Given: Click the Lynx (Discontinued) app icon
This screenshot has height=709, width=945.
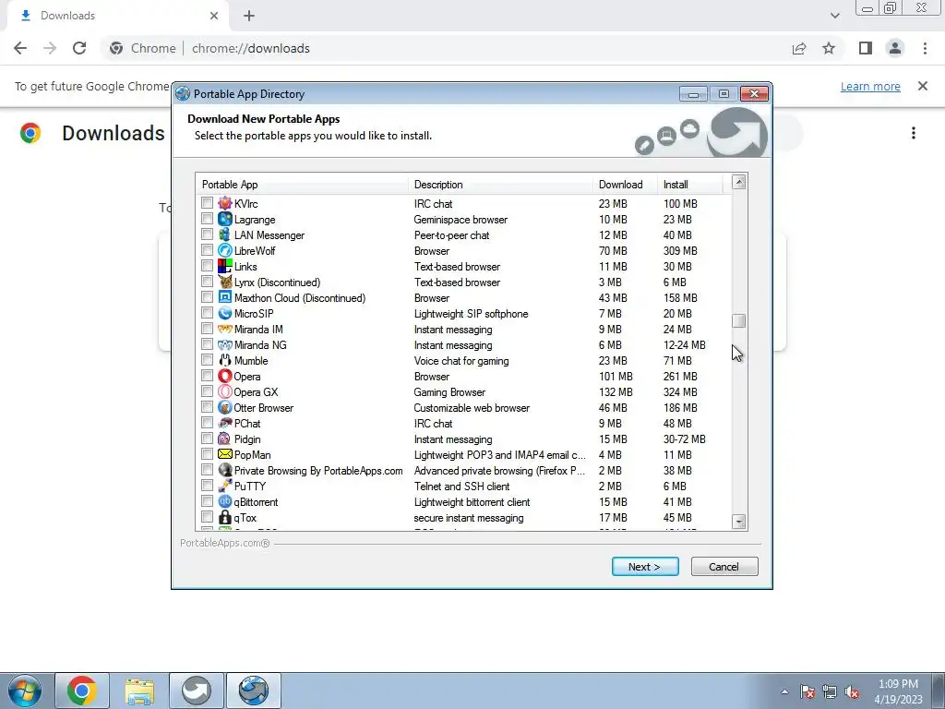Looking at the screenshot, I should click(225, 282).
